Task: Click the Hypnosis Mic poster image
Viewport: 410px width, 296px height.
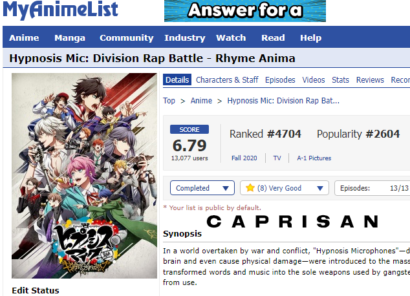Action: [x=84, y=176]
